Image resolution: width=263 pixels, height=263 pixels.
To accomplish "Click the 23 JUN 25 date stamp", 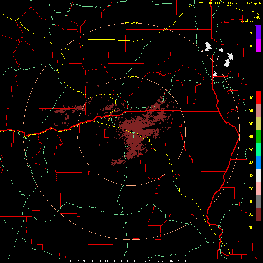I will tap(170, 261).
